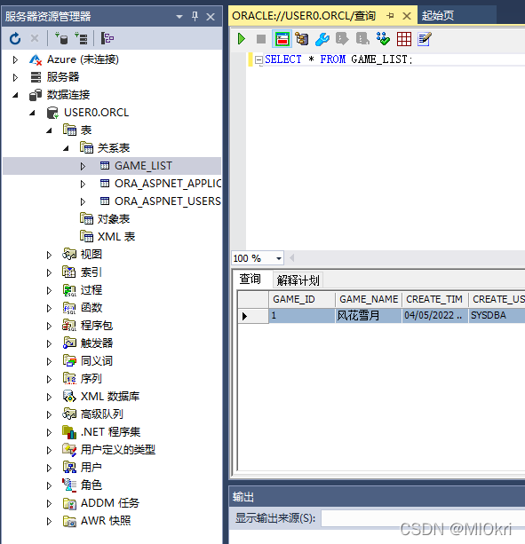Open the 解释计划 tab
The width and height of the screenshot is (525, 544).
(x=298, y=280)
